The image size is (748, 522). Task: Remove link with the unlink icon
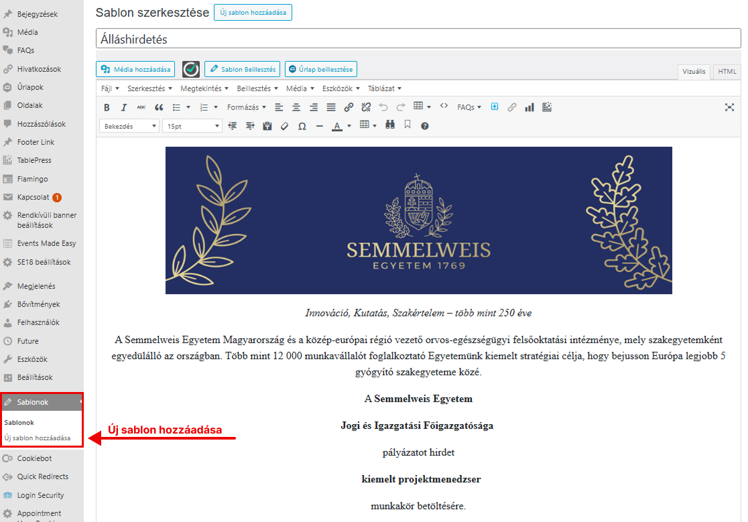coord(366,108)
